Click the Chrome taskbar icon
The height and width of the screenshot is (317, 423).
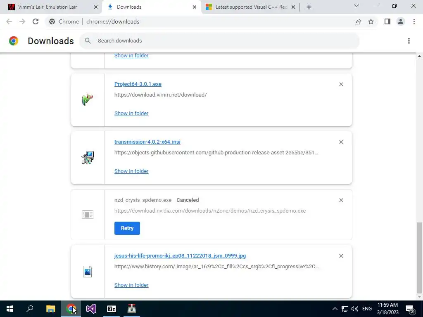pos(71,309)
